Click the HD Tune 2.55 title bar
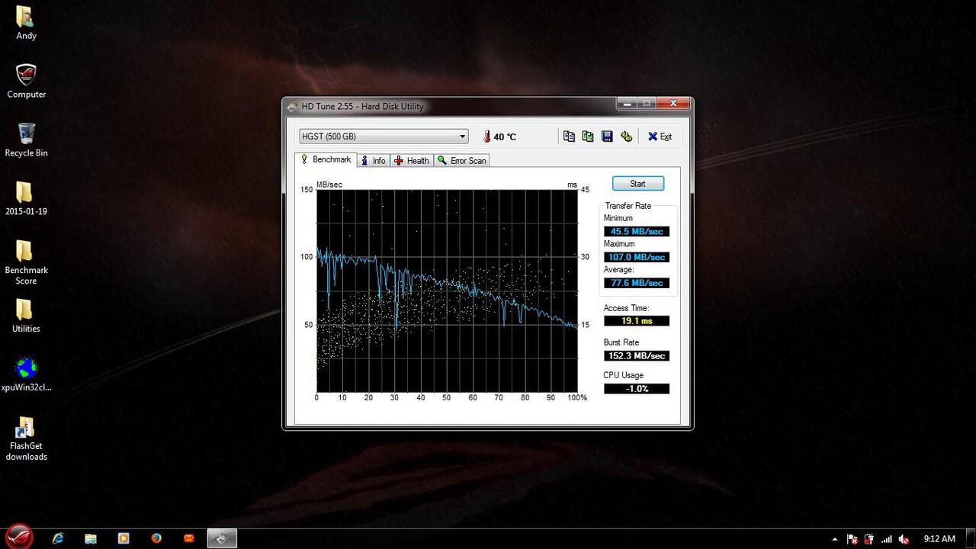976x549 pixels. coord(450,106)
